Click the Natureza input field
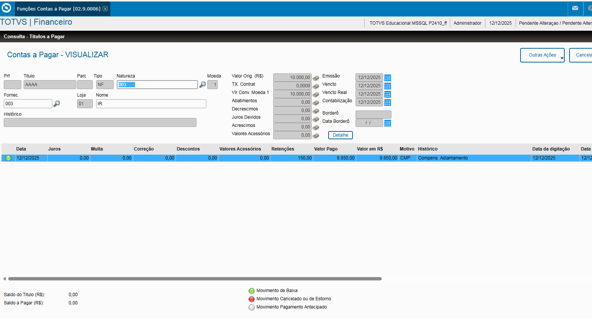Screen dimensions: 592x319 pyautogui.click(x=157, y=85)
